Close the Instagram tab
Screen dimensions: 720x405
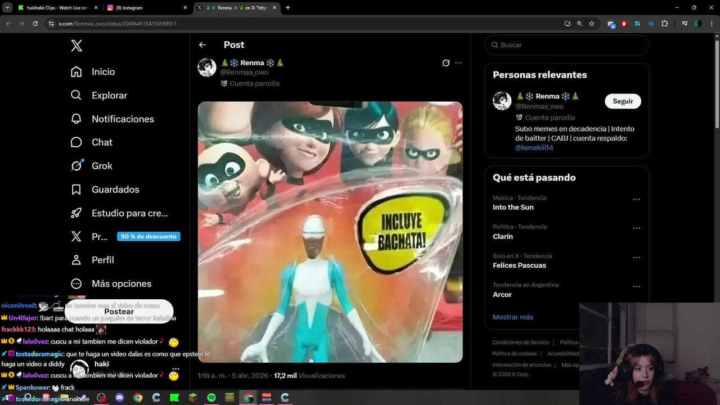pyautogui.click(x=185, y=8)
